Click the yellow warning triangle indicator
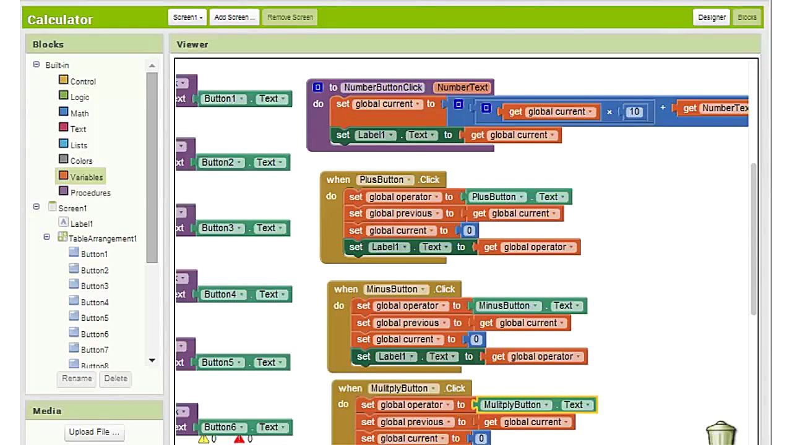This screenshot has width=792, height=445. (x=204, y=439)
